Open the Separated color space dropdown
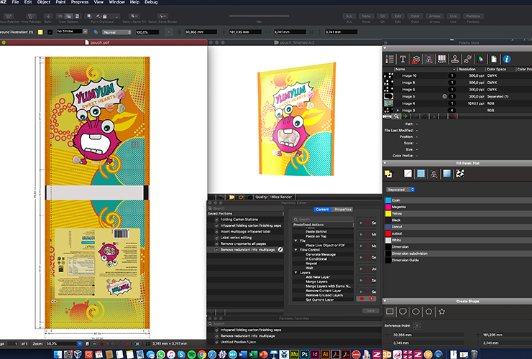Image resolution: width=532 pixels, height=359 pixels. [401, 190]
